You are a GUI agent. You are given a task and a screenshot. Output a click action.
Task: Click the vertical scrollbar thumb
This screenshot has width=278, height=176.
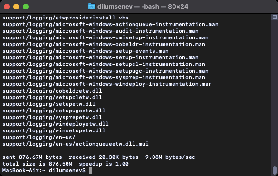click(275, 170)
